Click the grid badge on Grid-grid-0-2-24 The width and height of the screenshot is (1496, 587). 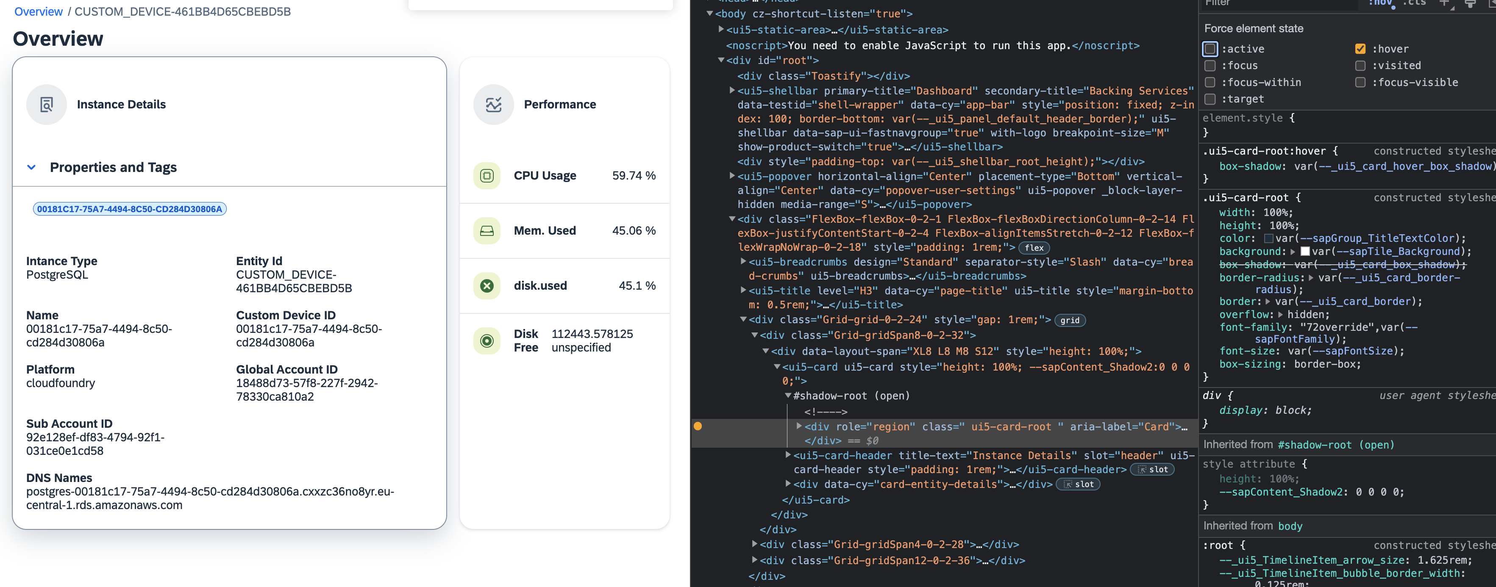[x=1071, y=320]
